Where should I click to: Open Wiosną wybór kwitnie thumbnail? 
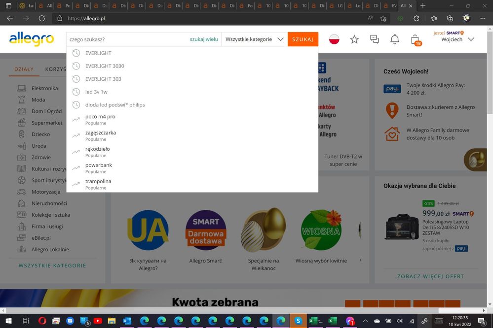click(x=321, y=230)
